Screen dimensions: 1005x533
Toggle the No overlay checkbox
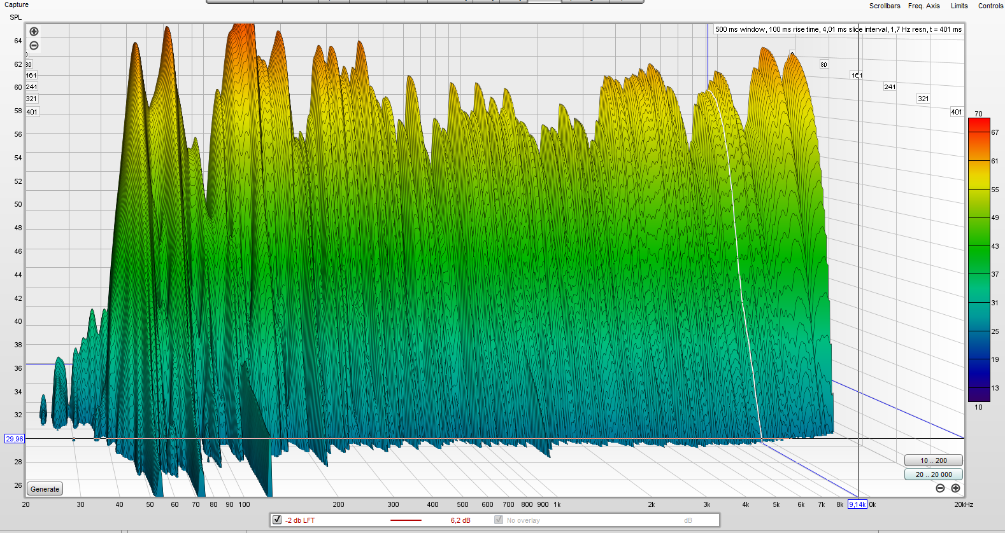[x=499, y=520]
